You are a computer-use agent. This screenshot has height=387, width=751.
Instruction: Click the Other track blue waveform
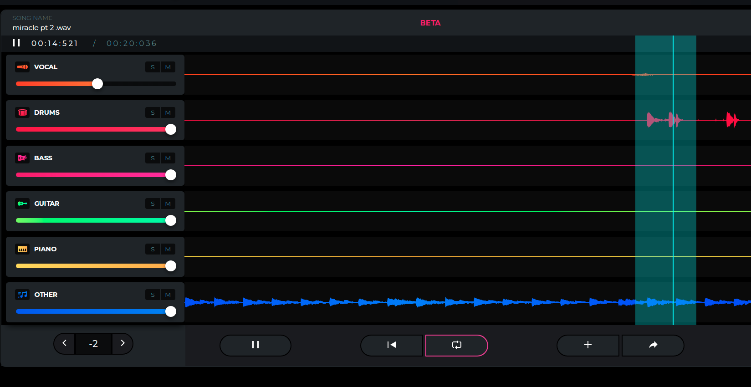pyautogui.click(x=468, y=302)
